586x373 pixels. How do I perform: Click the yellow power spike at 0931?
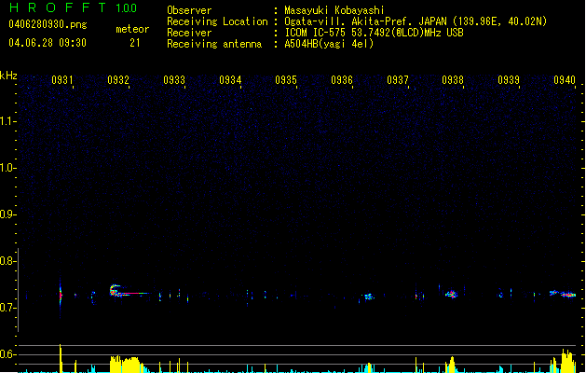(x=61, y=358)
